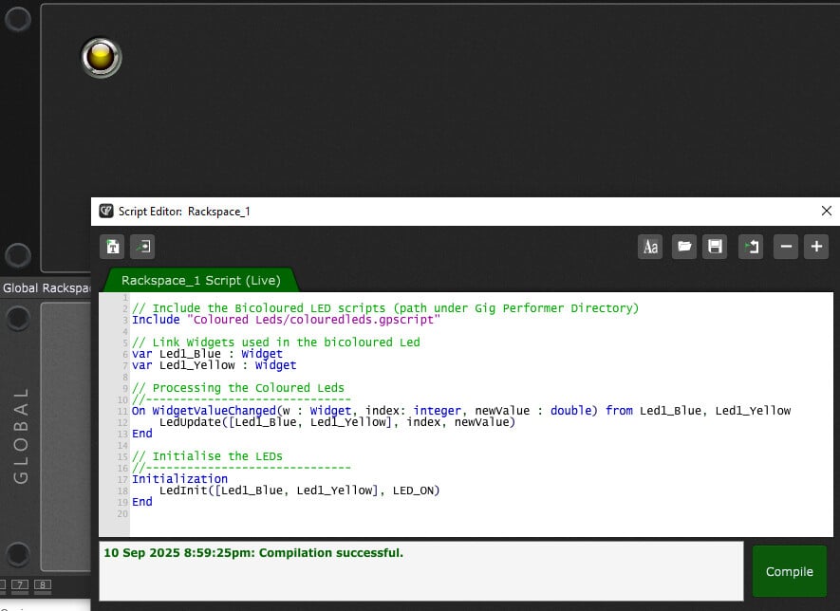
Task: Save the script with floppy disk icon
Action: (x=716, y=247)
